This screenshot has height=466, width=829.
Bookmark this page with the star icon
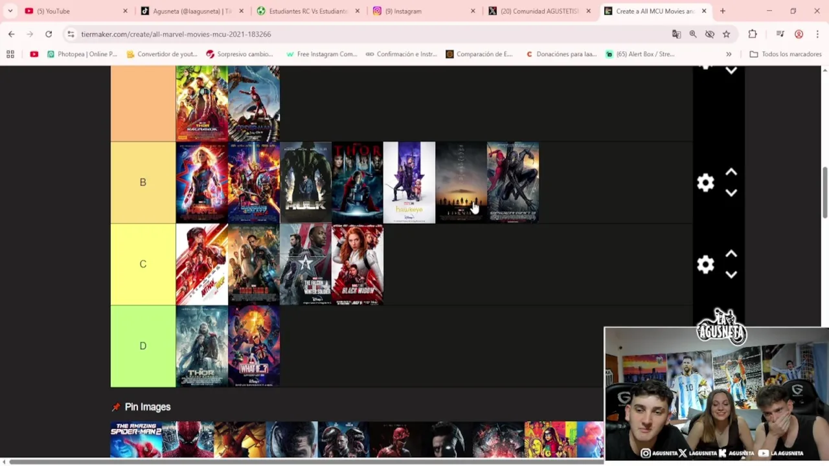(727, 34)
